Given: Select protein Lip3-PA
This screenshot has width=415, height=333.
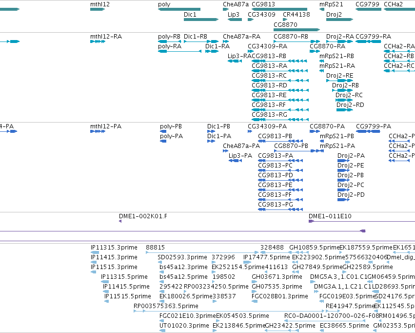Looking at the screenshot, I should (x=235, y=161).
